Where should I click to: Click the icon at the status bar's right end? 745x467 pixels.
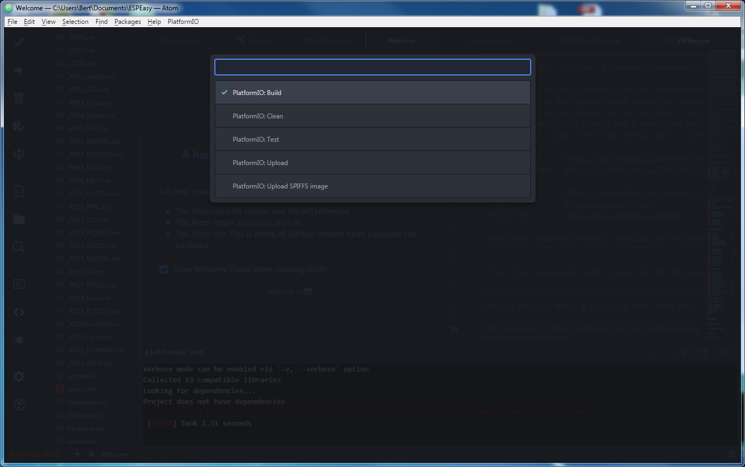click(731, 454)
